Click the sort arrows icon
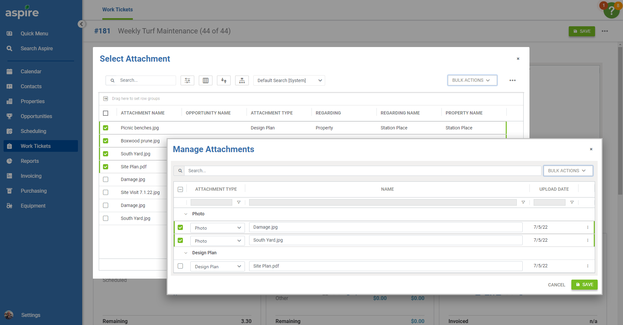 pos(223,80)
